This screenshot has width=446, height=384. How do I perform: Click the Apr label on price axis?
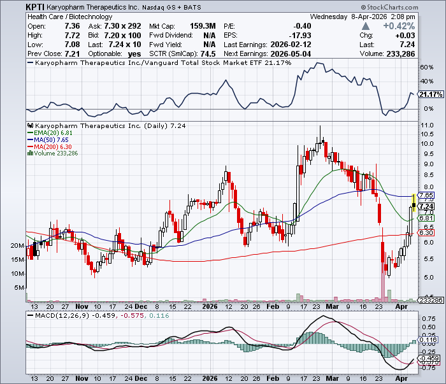(401, 307)
